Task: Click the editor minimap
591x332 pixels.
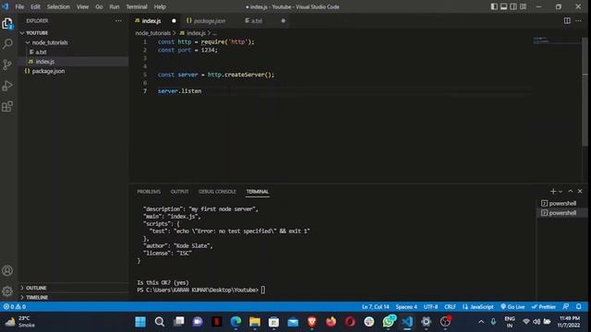Action: tap(557, 41)
